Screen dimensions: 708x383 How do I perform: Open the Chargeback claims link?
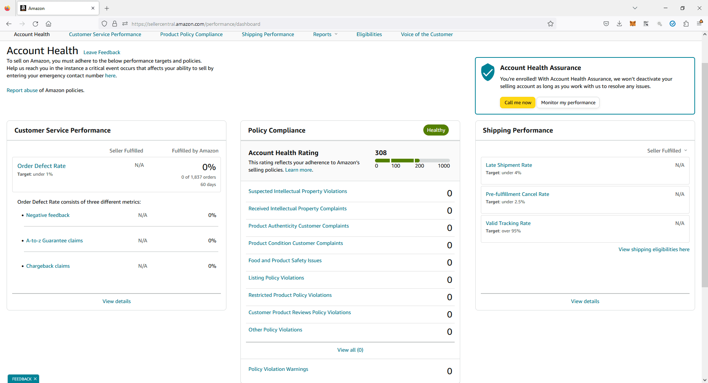48,266
